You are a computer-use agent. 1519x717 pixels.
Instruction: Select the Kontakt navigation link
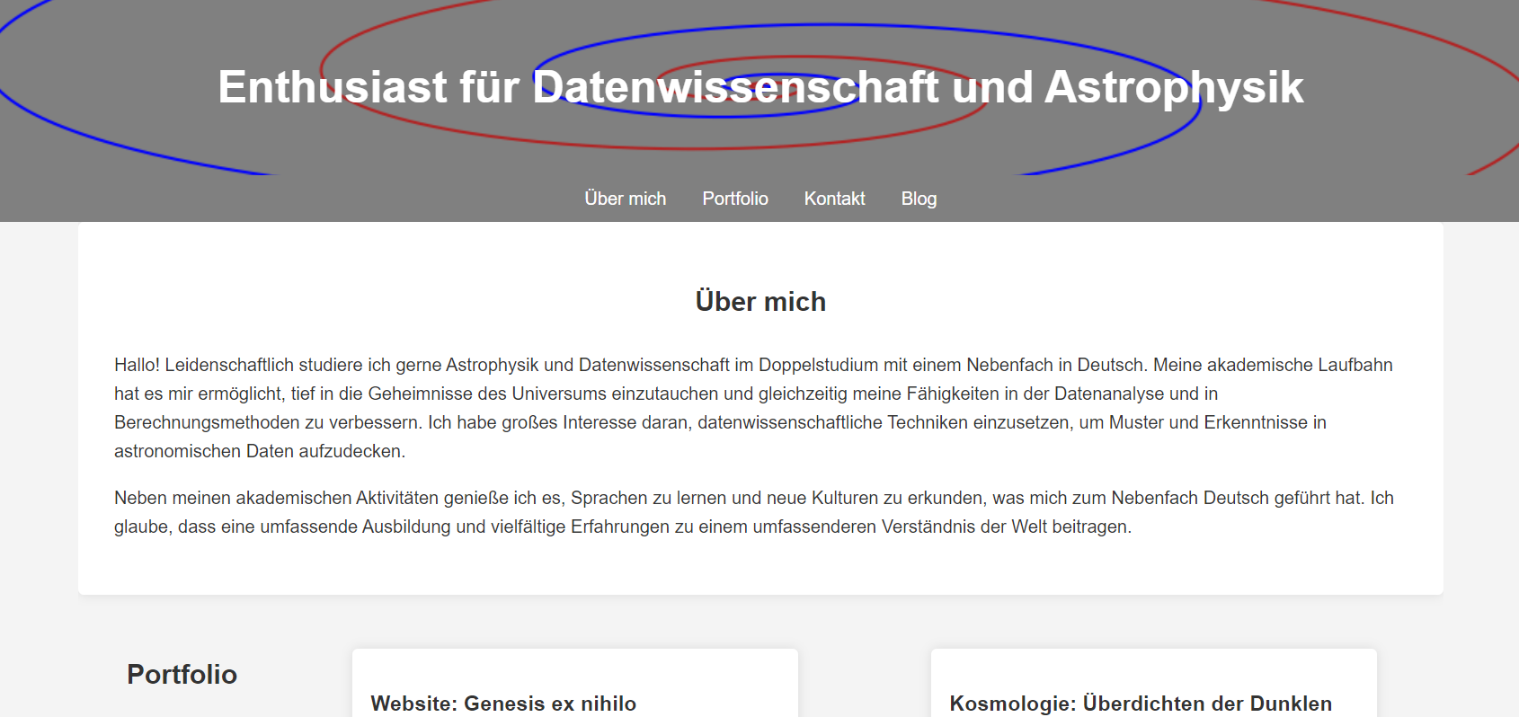(834, 199)
